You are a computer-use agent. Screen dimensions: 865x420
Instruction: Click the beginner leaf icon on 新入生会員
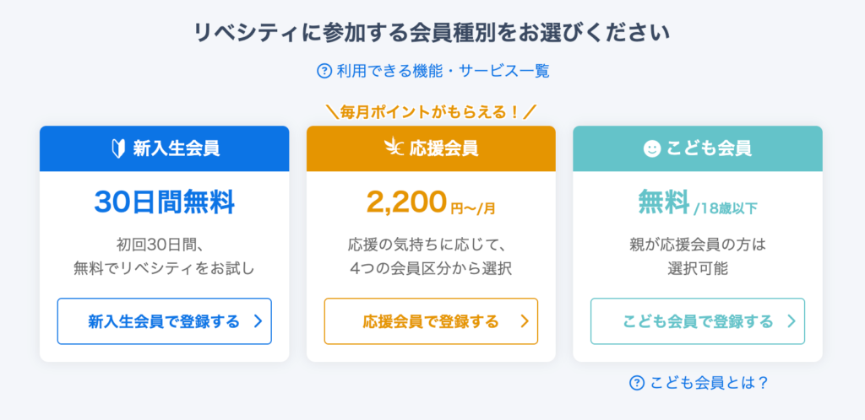pyautogui.click(x=119, y=148)
